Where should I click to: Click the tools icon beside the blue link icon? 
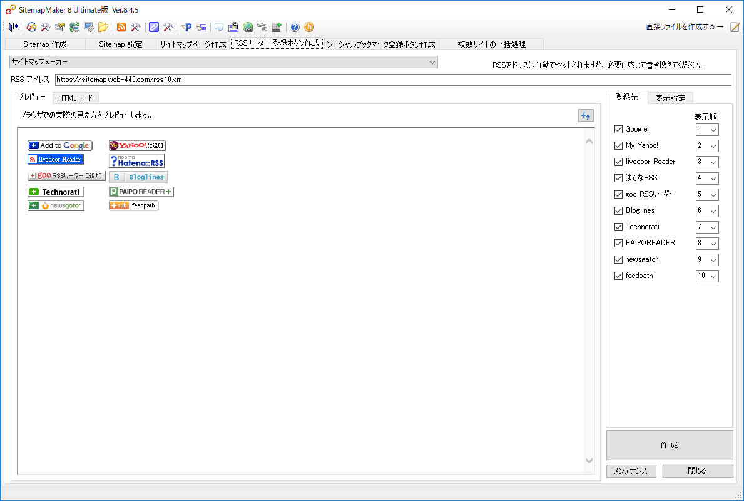(168, 27)
